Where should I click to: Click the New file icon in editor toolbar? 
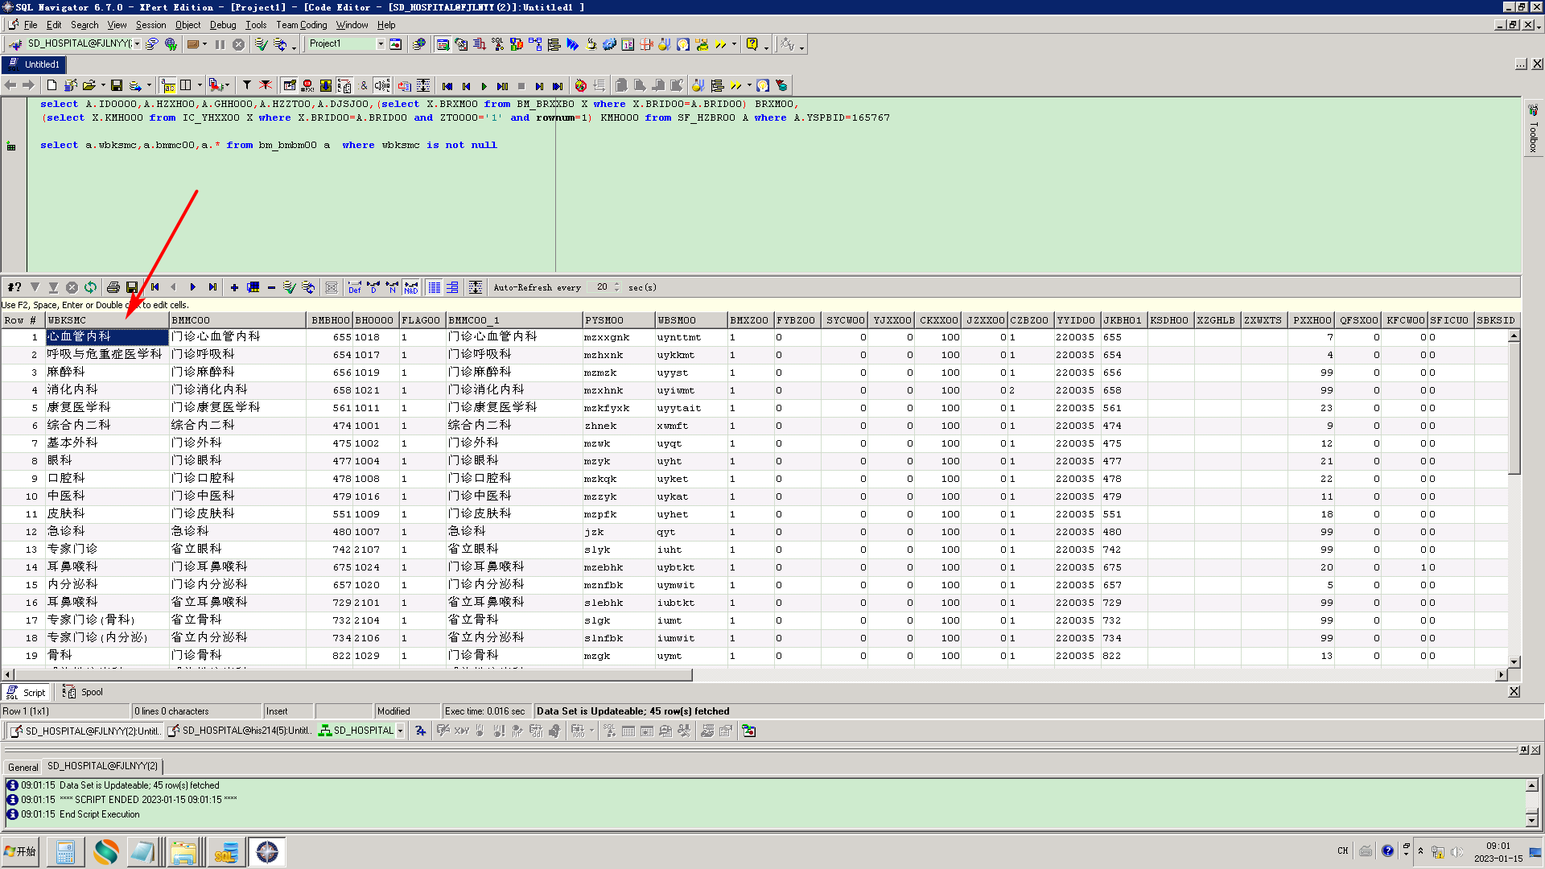(x=52, y=85)
